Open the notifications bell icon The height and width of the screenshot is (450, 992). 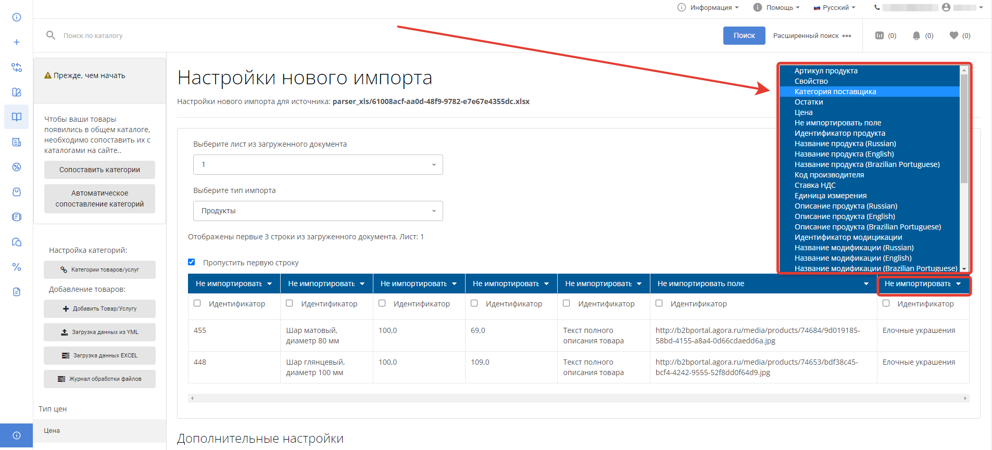click(x=916, y=35)
